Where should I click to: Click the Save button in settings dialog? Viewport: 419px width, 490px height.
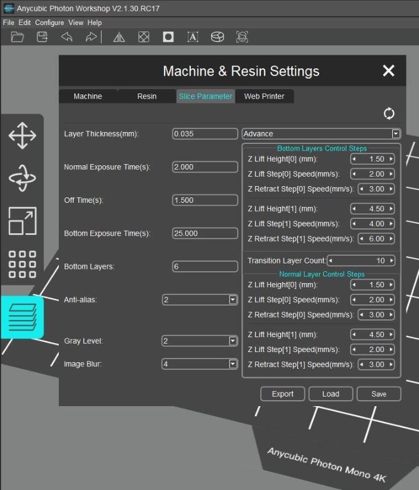pos(379,394)
